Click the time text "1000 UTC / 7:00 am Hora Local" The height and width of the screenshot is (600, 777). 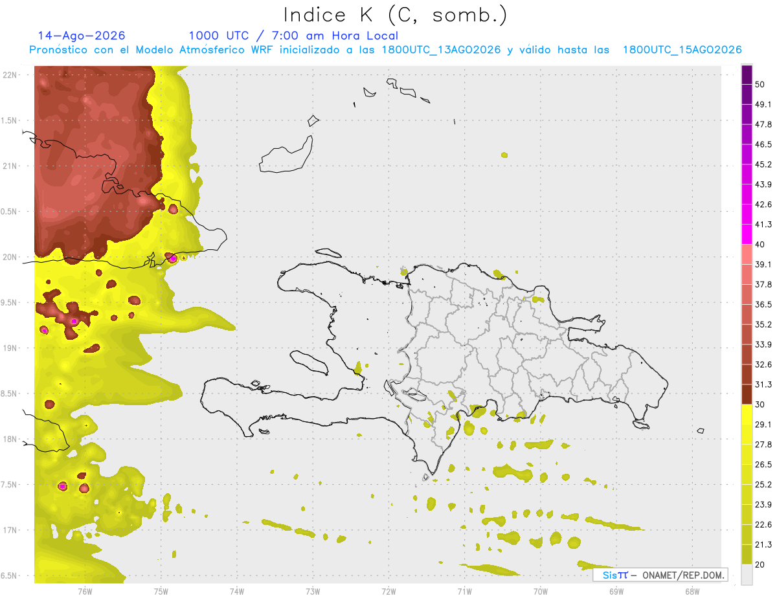click(x=293, y=36)
